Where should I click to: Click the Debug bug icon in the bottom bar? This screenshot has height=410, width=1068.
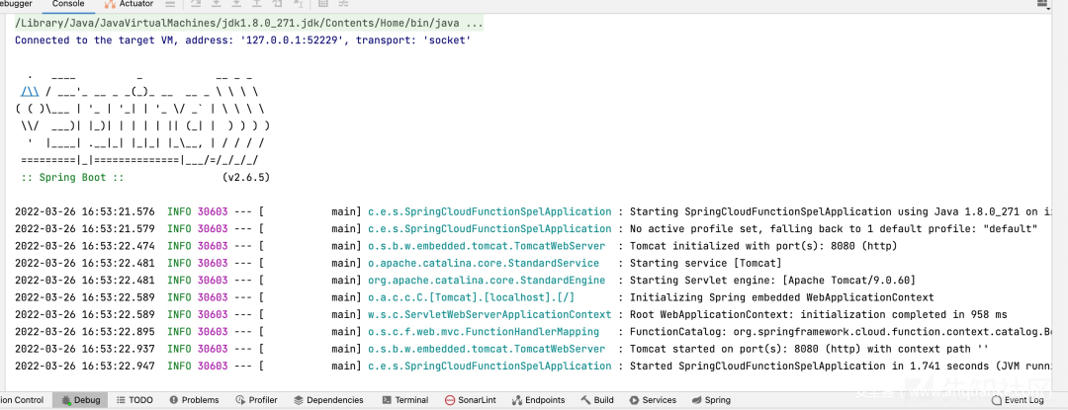(67, 400)
